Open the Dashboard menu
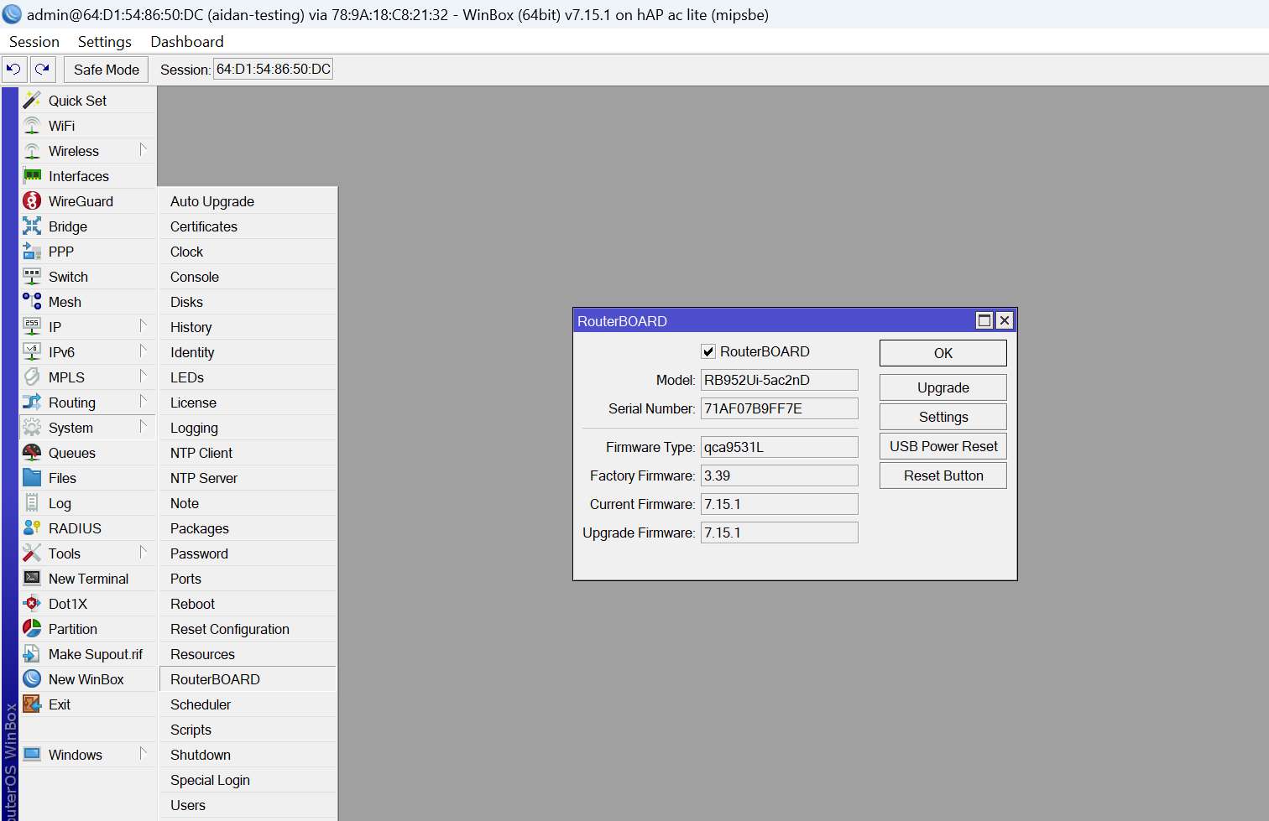Screen dimensions: 1269x821 187,42
